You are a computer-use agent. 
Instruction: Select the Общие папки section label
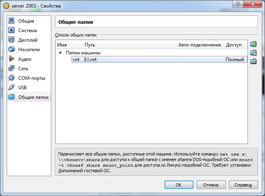tap(33, 97)
